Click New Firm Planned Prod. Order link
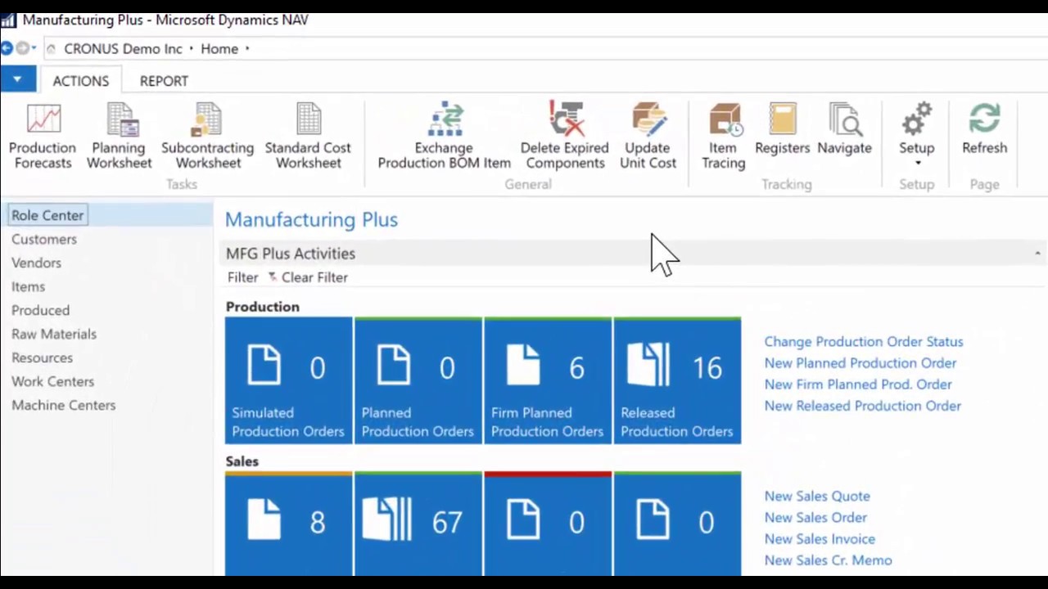 (x=857, y=384)
